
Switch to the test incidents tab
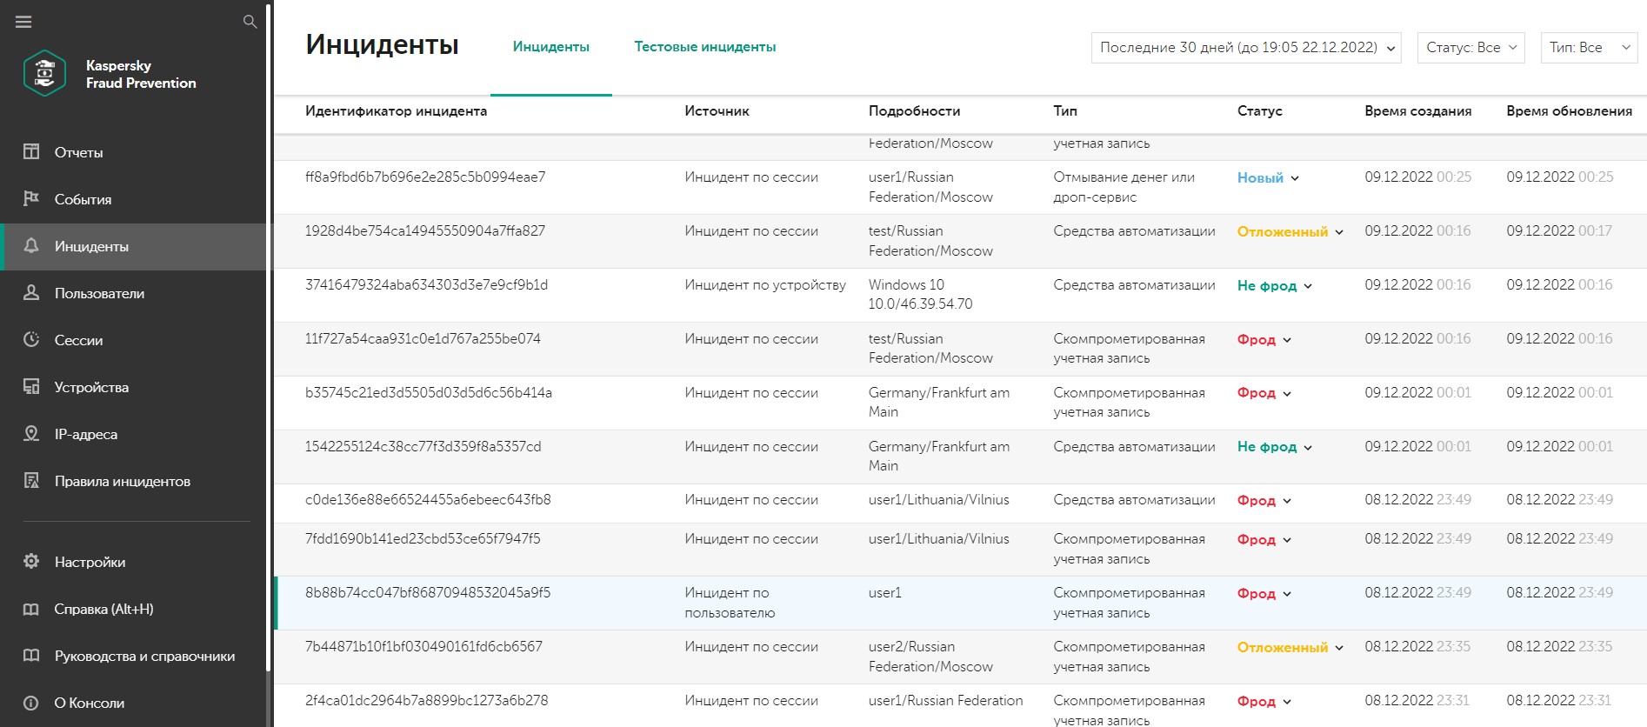704,47
